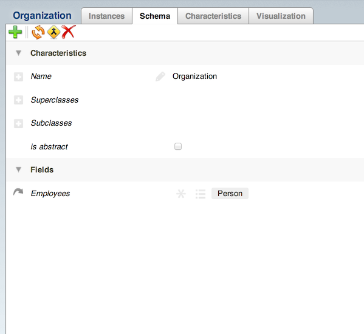Click the plus icon beside Name
This screenshot has width=364, height=334.
point(18,77)
